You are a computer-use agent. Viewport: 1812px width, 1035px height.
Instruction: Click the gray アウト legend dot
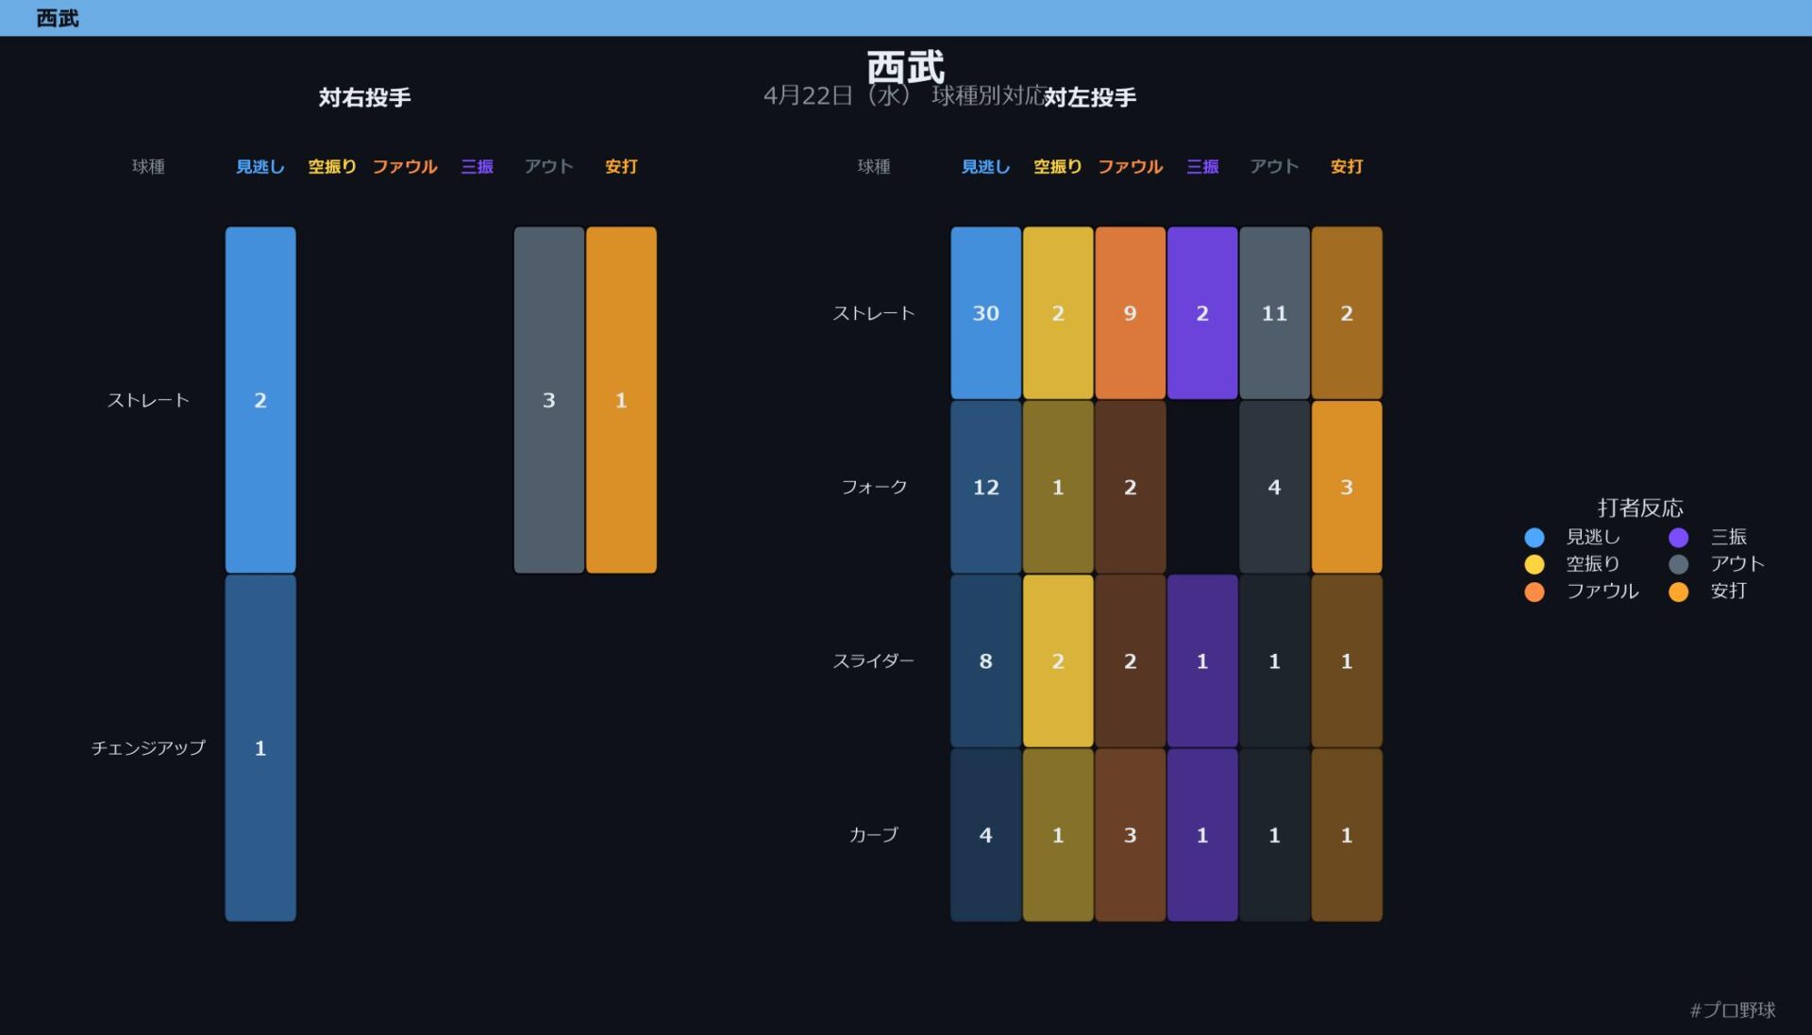click(x=1679, y=564)
